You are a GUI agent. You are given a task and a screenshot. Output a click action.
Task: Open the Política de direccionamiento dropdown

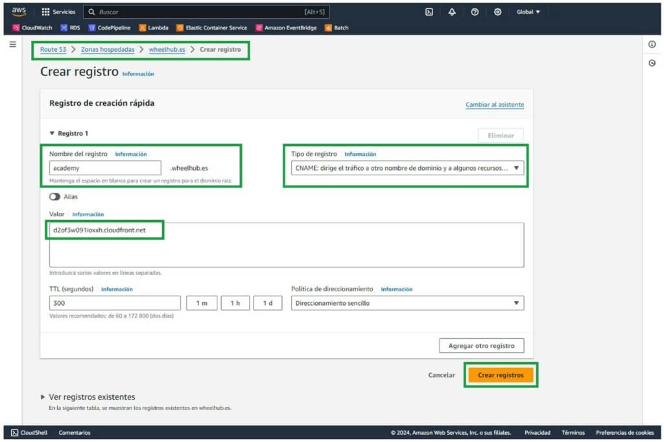point(407,303)
